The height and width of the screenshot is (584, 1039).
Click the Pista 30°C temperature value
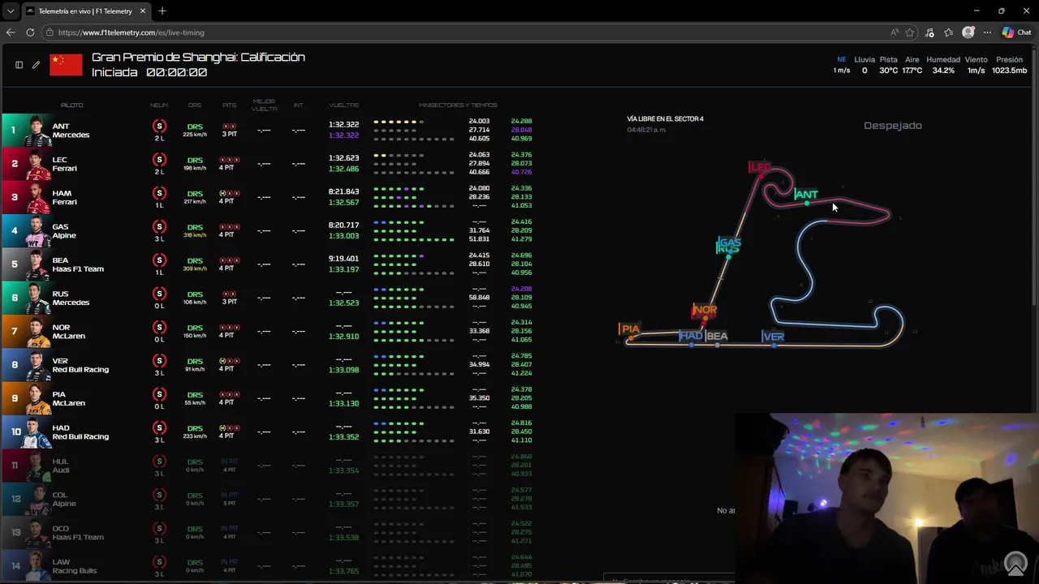889,71
